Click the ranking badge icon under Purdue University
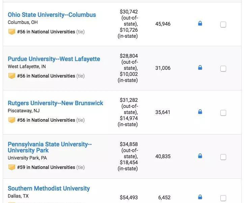This screenshot has height=203, width=244. tap(12, 76)
